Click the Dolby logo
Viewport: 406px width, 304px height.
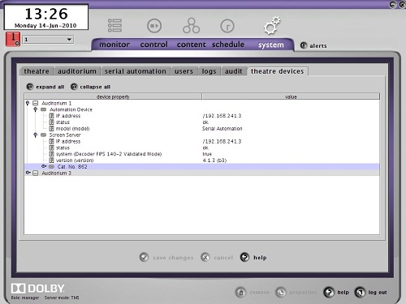click(37, 289)
